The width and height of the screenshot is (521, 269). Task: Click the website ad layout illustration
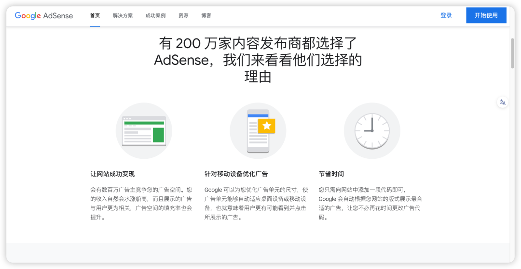point(144,131)
